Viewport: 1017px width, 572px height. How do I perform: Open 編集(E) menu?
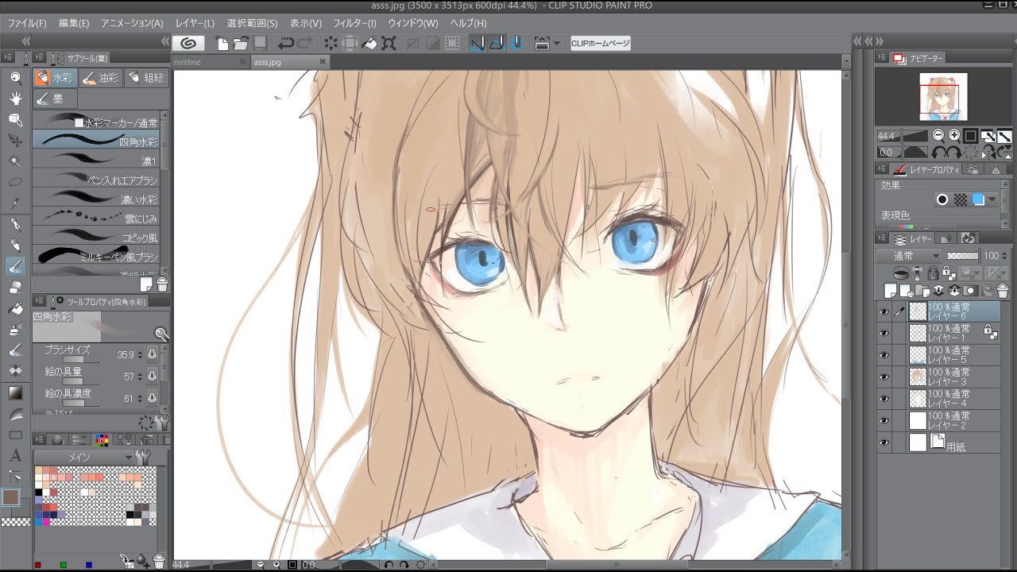(x=74, y=24)
